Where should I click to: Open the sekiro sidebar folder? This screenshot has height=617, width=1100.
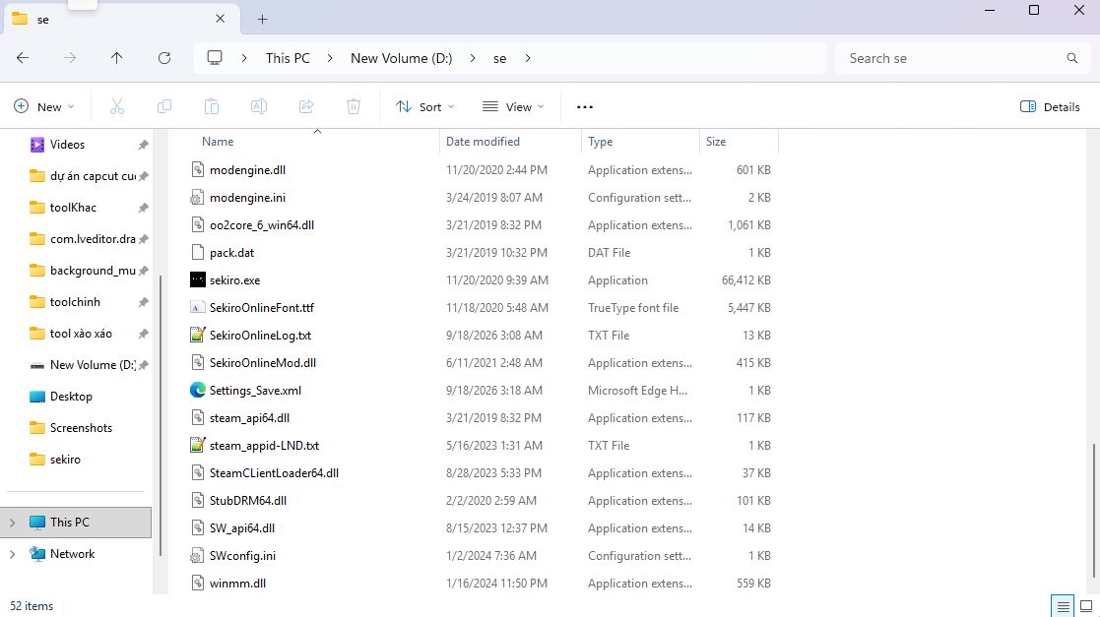click(x=65, y=460)
